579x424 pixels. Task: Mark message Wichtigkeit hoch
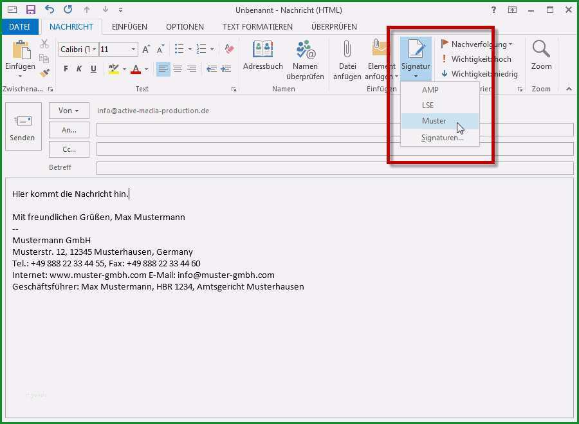tap(476, 59)
